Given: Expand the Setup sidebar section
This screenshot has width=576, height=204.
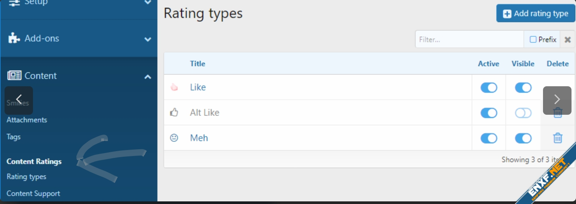Looking at the screenshot, I should pyautogui.click(x=148, y=2).
